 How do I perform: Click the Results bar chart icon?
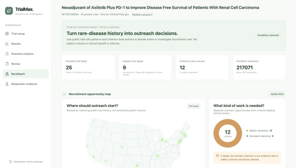click(7, 44)
